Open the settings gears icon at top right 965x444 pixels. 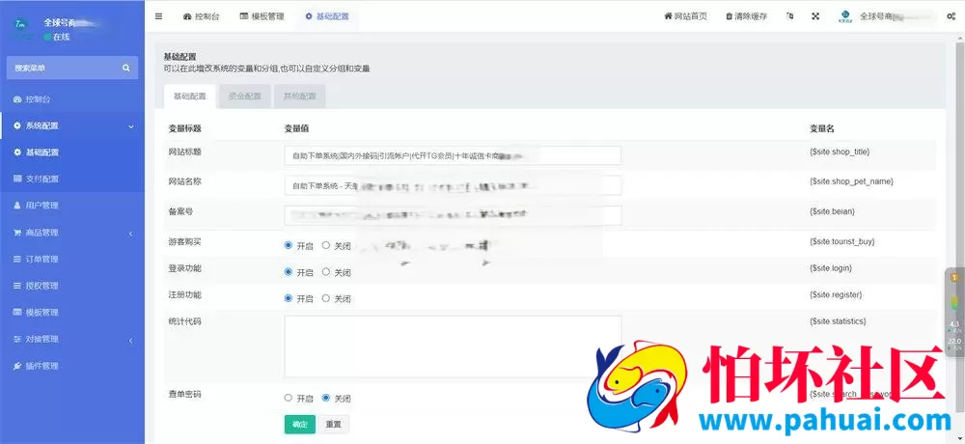pos(951,16)
